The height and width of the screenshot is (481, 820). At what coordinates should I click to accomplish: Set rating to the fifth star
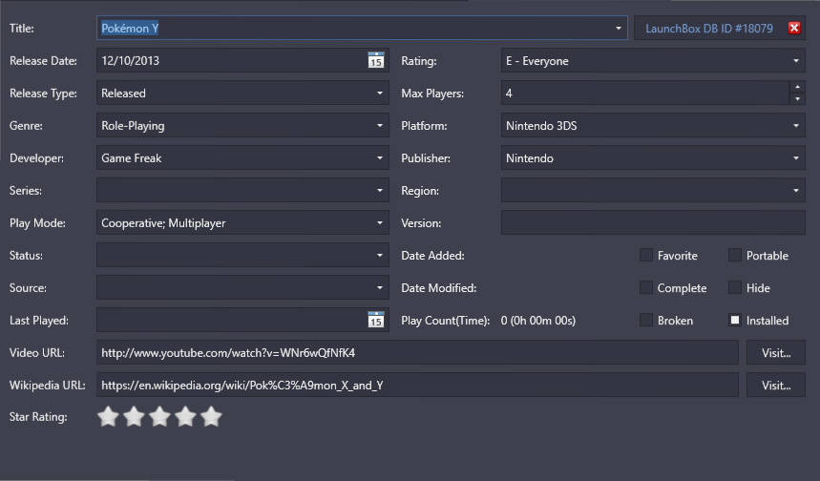coord(211,417)
